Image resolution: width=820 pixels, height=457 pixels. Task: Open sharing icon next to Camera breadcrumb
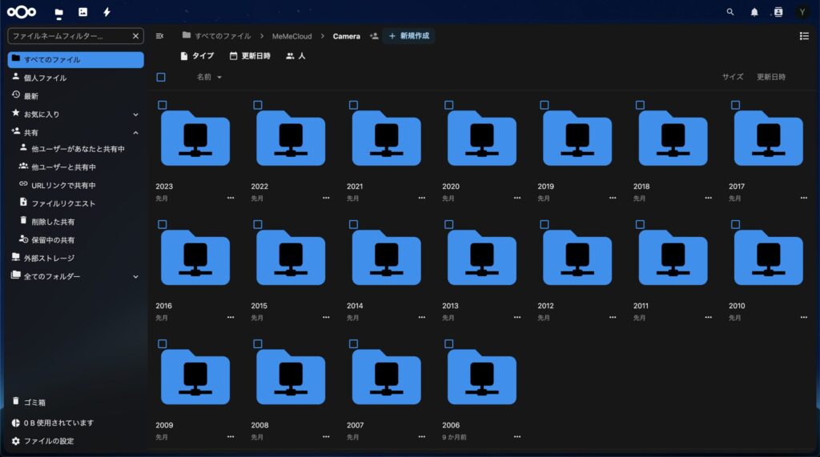(374, 36)
